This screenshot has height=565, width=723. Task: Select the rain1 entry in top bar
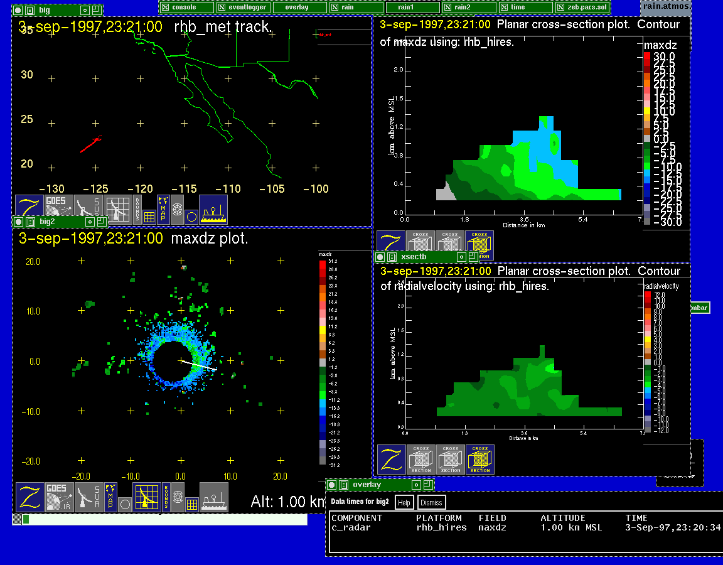(412, 7)
